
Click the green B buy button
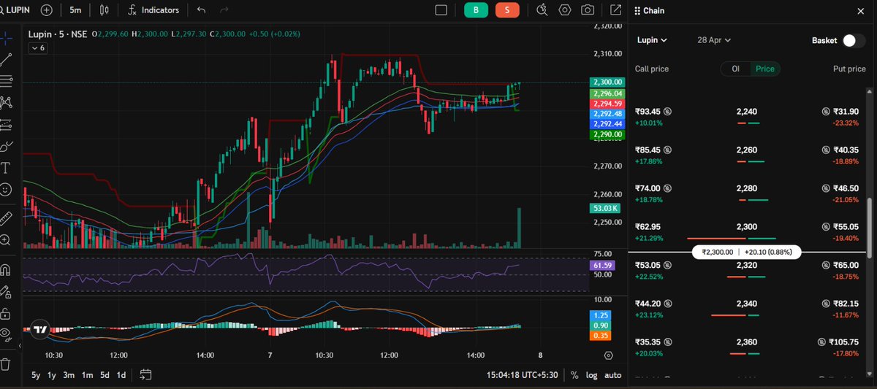tap(477, 10)
